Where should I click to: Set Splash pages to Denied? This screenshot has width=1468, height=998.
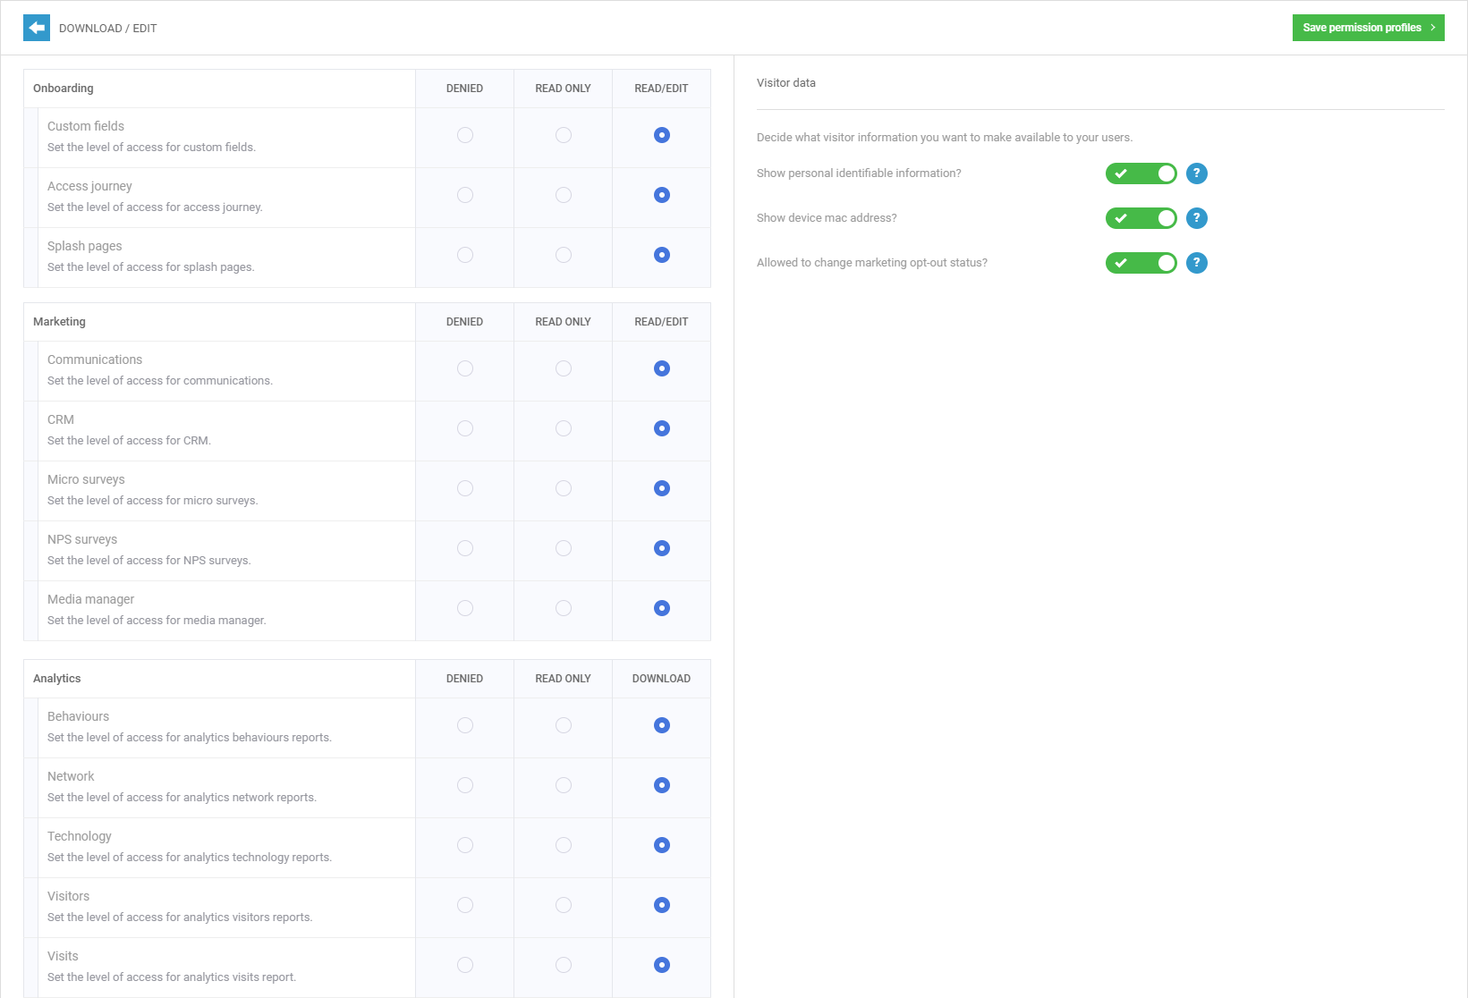tap(465, 255)
